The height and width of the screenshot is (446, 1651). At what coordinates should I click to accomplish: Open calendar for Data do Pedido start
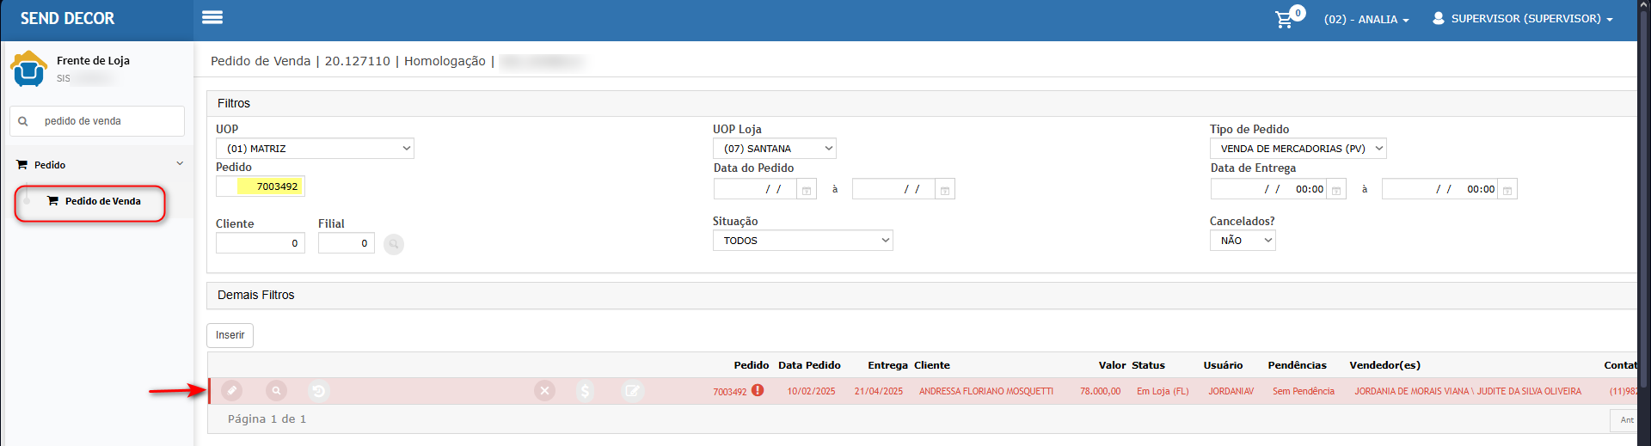807,190
